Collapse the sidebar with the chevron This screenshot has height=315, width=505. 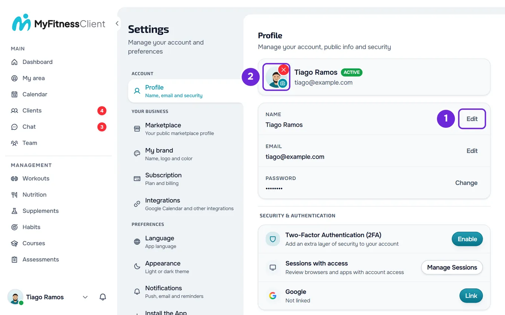[x=117, y=24]
